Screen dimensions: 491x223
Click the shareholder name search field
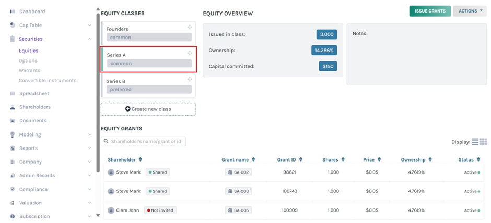point(144,141)
